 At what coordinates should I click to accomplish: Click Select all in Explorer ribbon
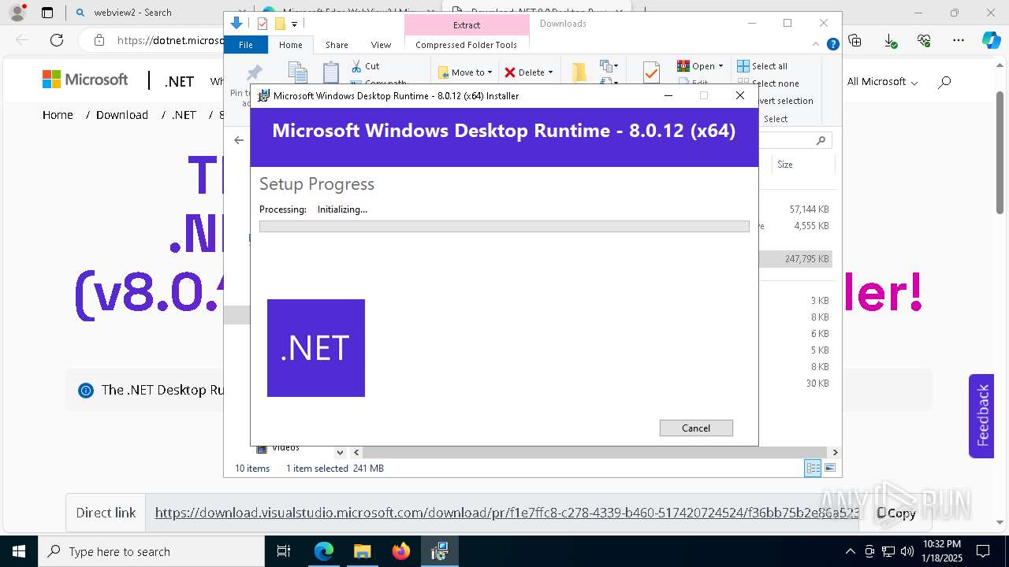point(761,66)
